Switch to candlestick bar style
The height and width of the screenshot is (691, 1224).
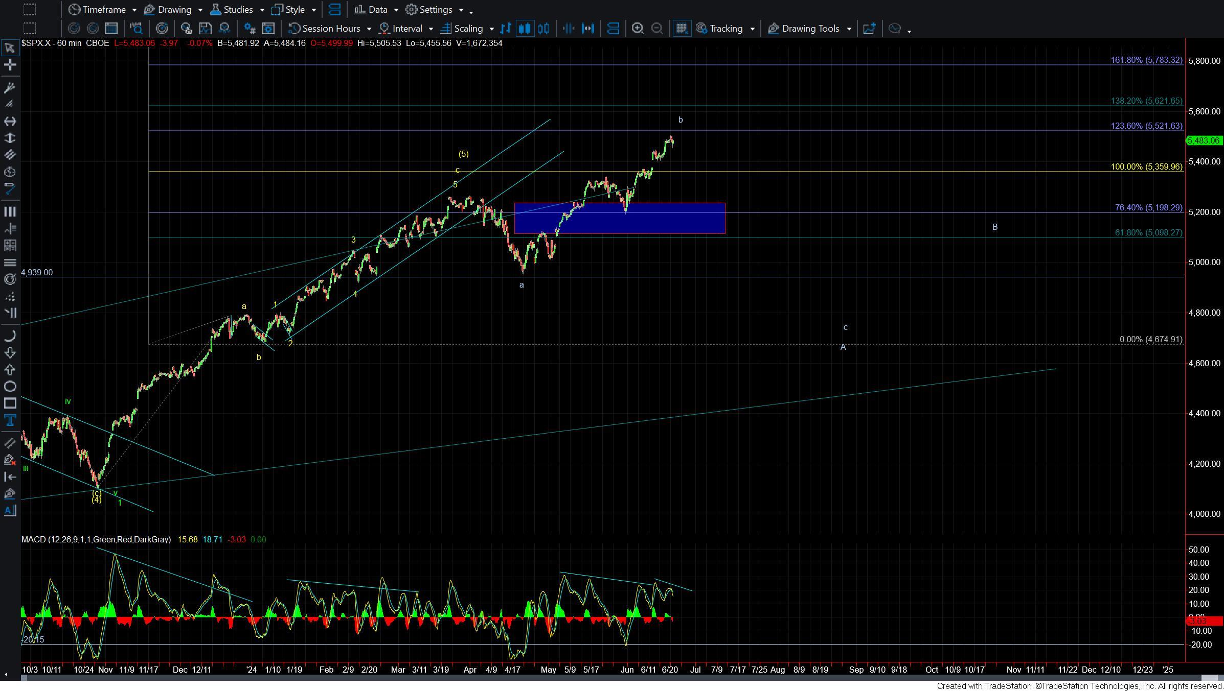(x=524, y=29)
